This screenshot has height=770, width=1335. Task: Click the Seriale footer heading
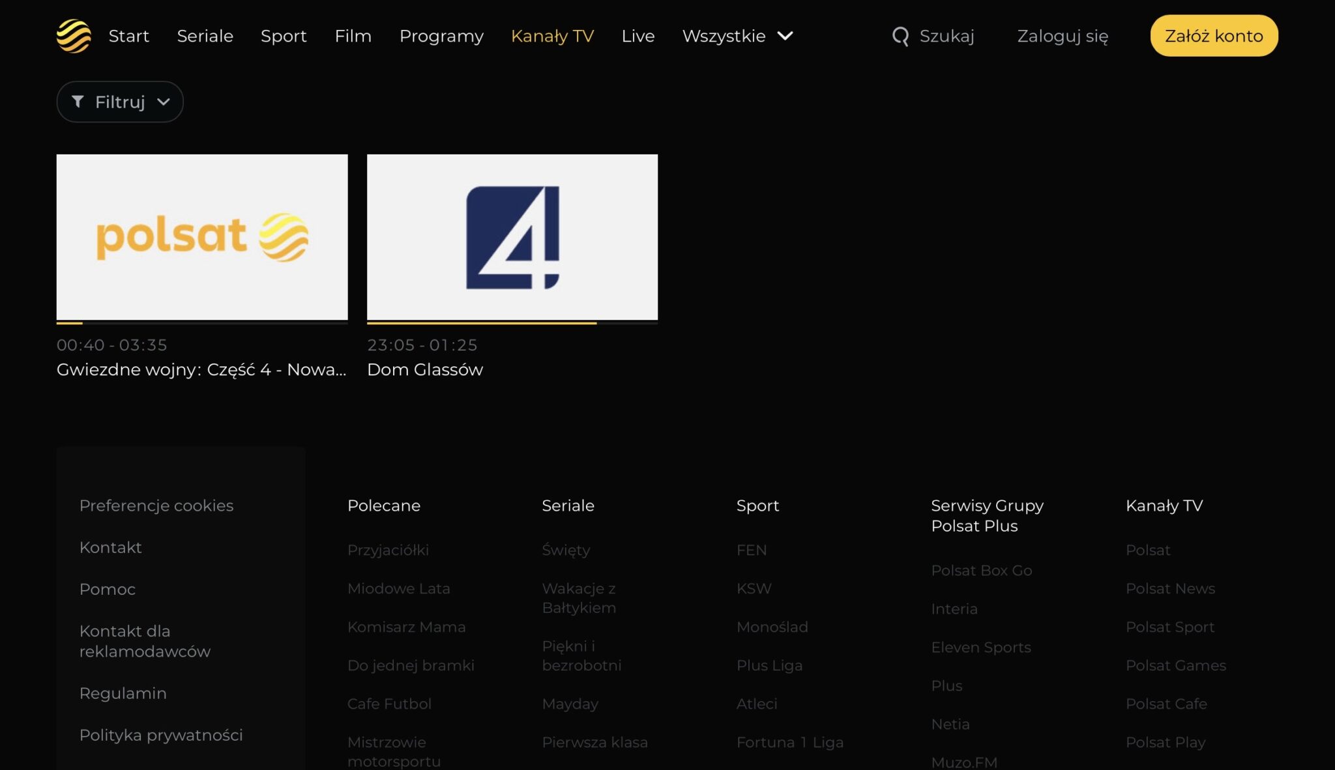point(568,506)
